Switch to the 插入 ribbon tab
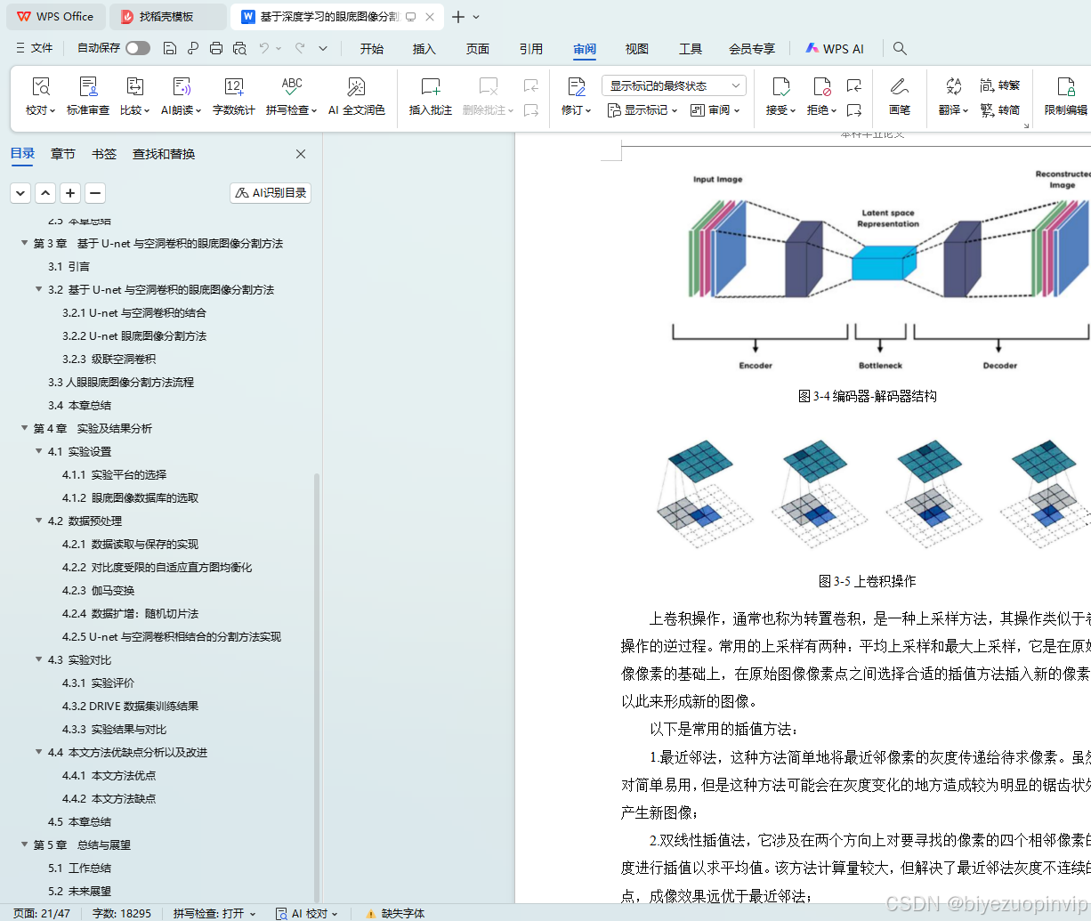This screenshot has height=921, width=1091. (x=424, y=49)
